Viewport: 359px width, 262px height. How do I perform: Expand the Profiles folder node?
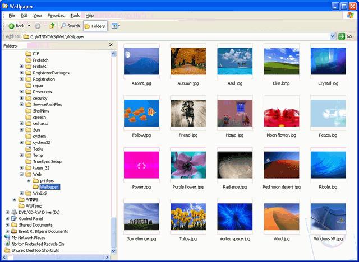(21, 66)
